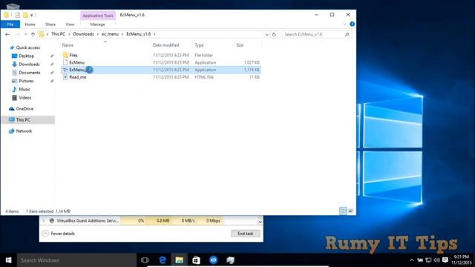Expand VirtualBox Guest Additions process row
Image resolution: width=475 pixels, height=267 pixels.
point(44,221)
